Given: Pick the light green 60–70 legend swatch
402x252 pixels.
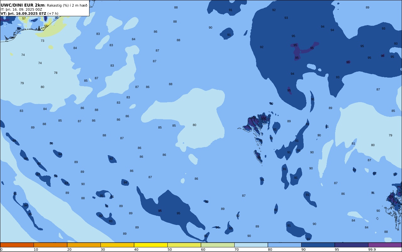Looking at the screenshot, I should pyautogui.click(x=218, y=245).
